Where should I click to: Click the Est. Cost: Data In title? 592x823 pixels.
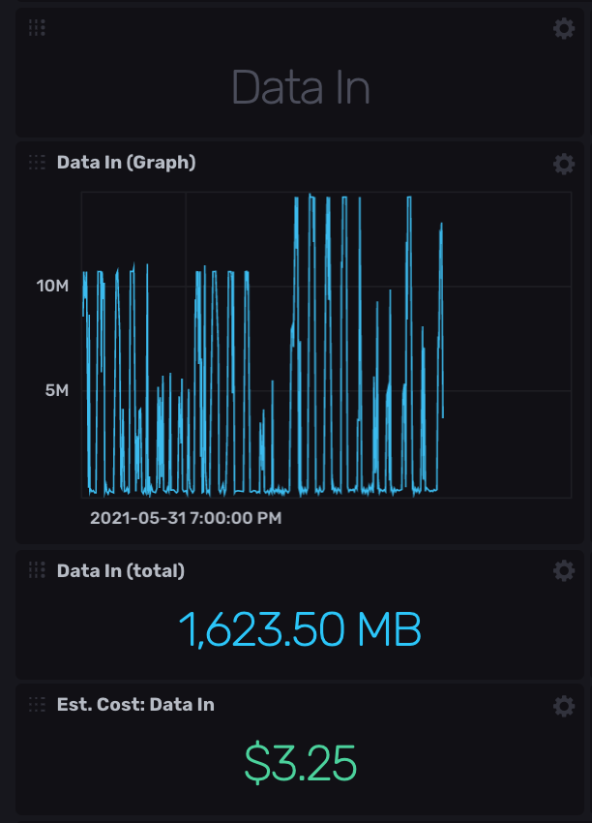coord(135,704)
